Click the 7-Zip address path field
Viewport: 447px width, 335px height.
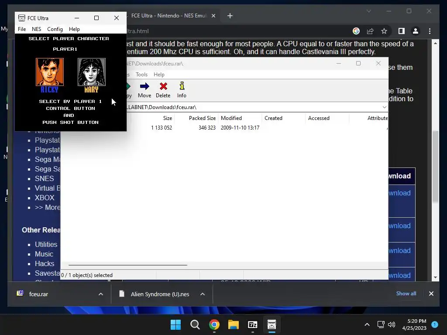254,107
